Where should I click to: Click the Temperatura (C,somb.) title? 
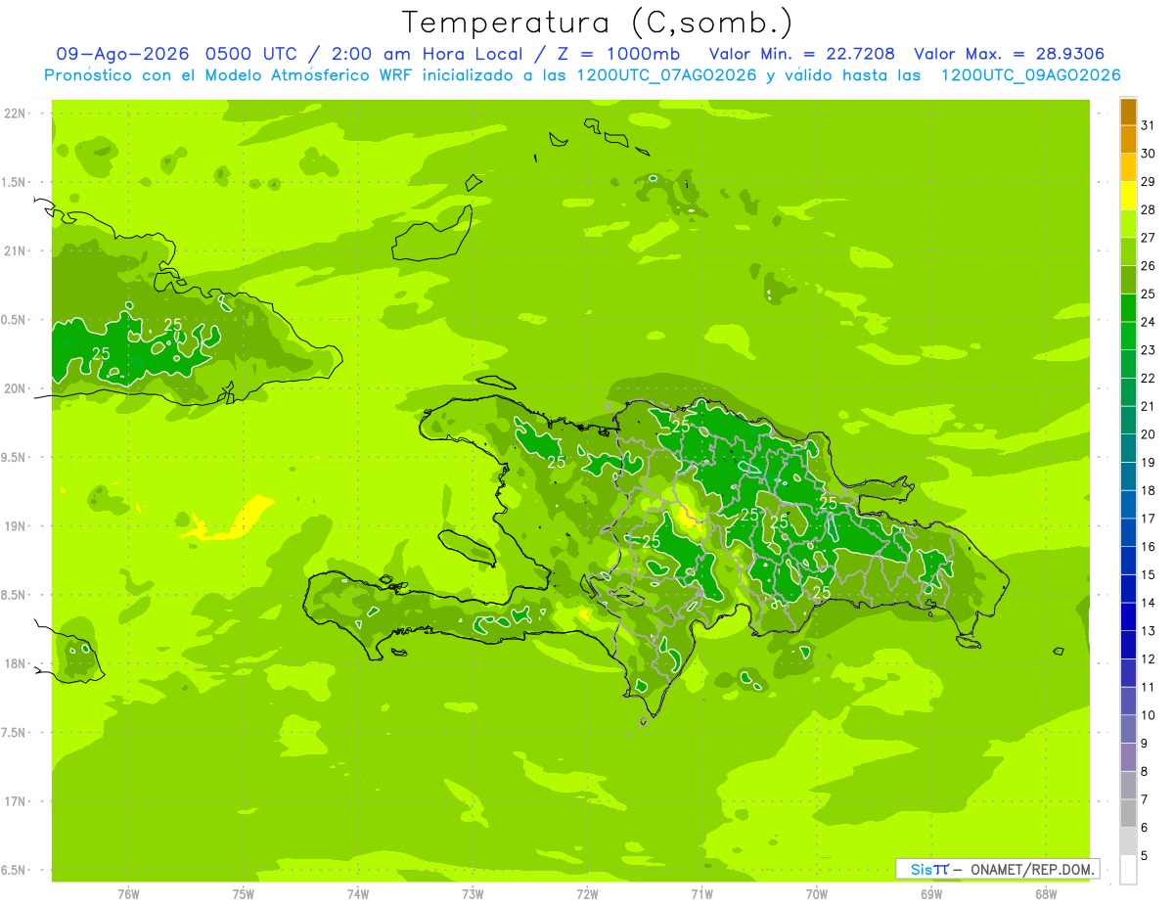pyautogui.click(x=597, y=22)
